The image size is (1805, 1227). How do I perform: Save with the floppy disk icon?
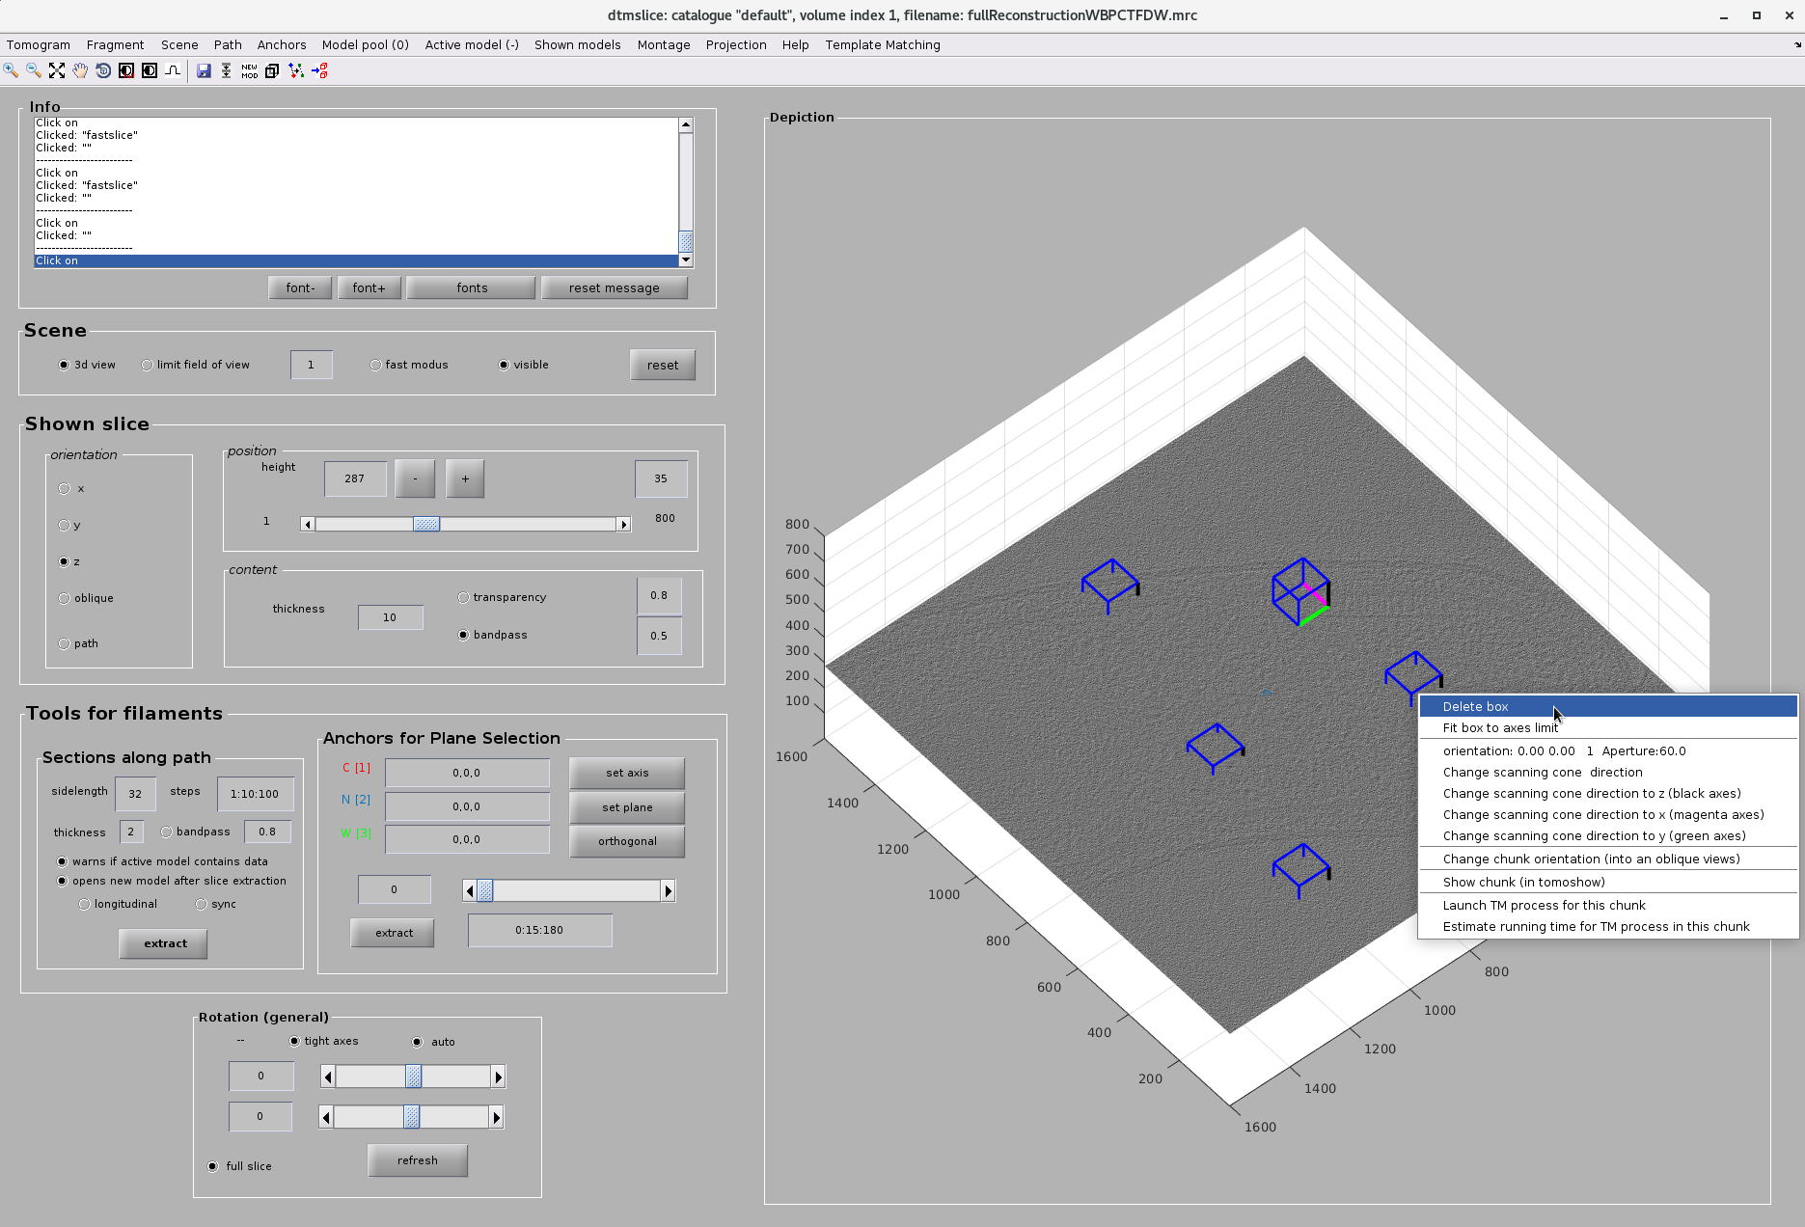(x=204, y=70)
